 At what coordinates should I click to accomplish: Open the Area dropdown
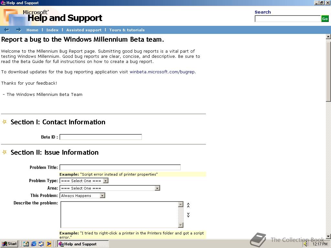click(x=110, y=188)
